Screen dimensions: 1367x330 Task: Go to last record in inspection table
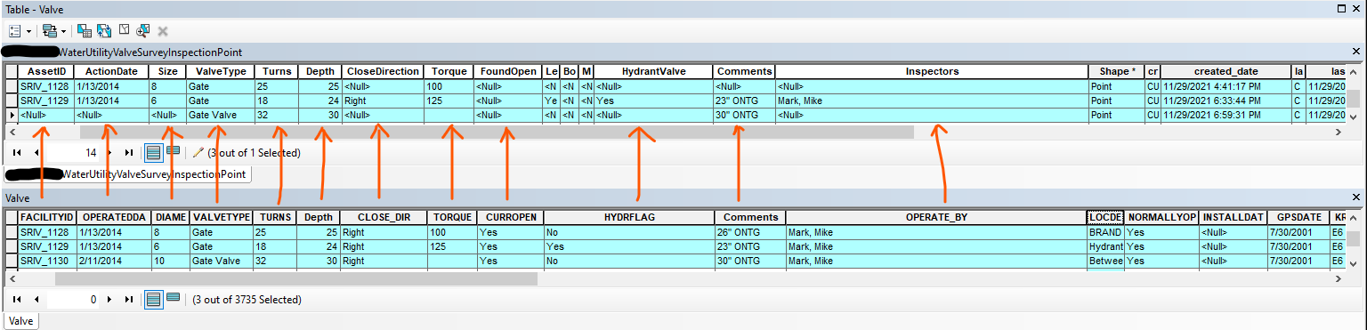pos(129,152)
